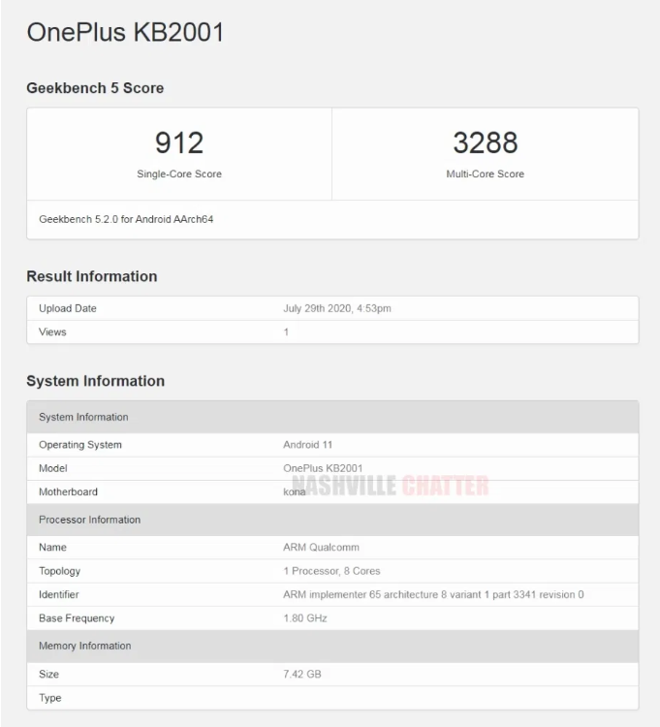Select the Android 11 value
This screenshot has width=660, height=727.
[308, 445]
